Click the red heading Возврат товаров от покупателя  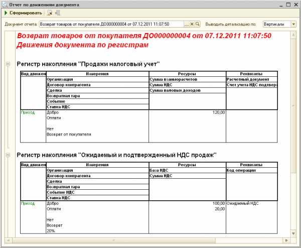144,36
